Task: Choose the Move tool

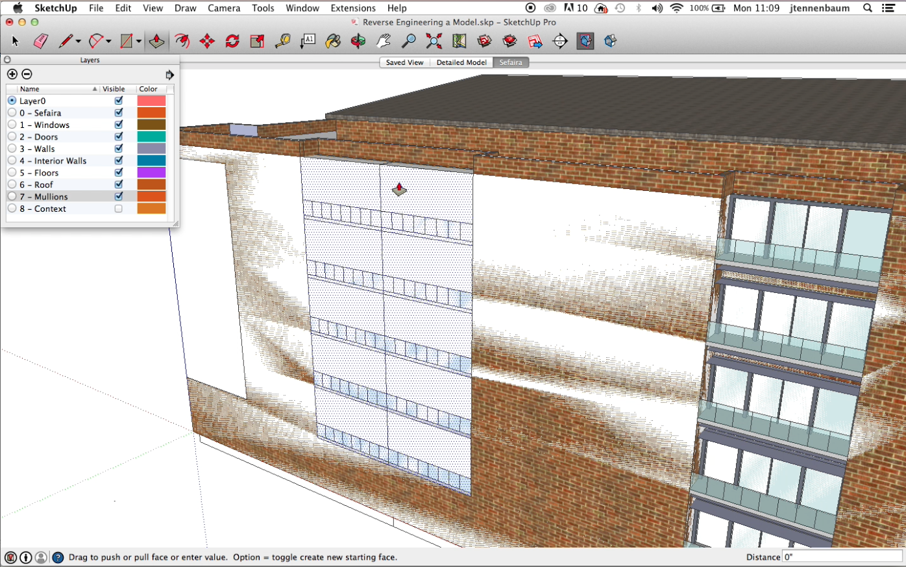Action: tap(207, 42)
